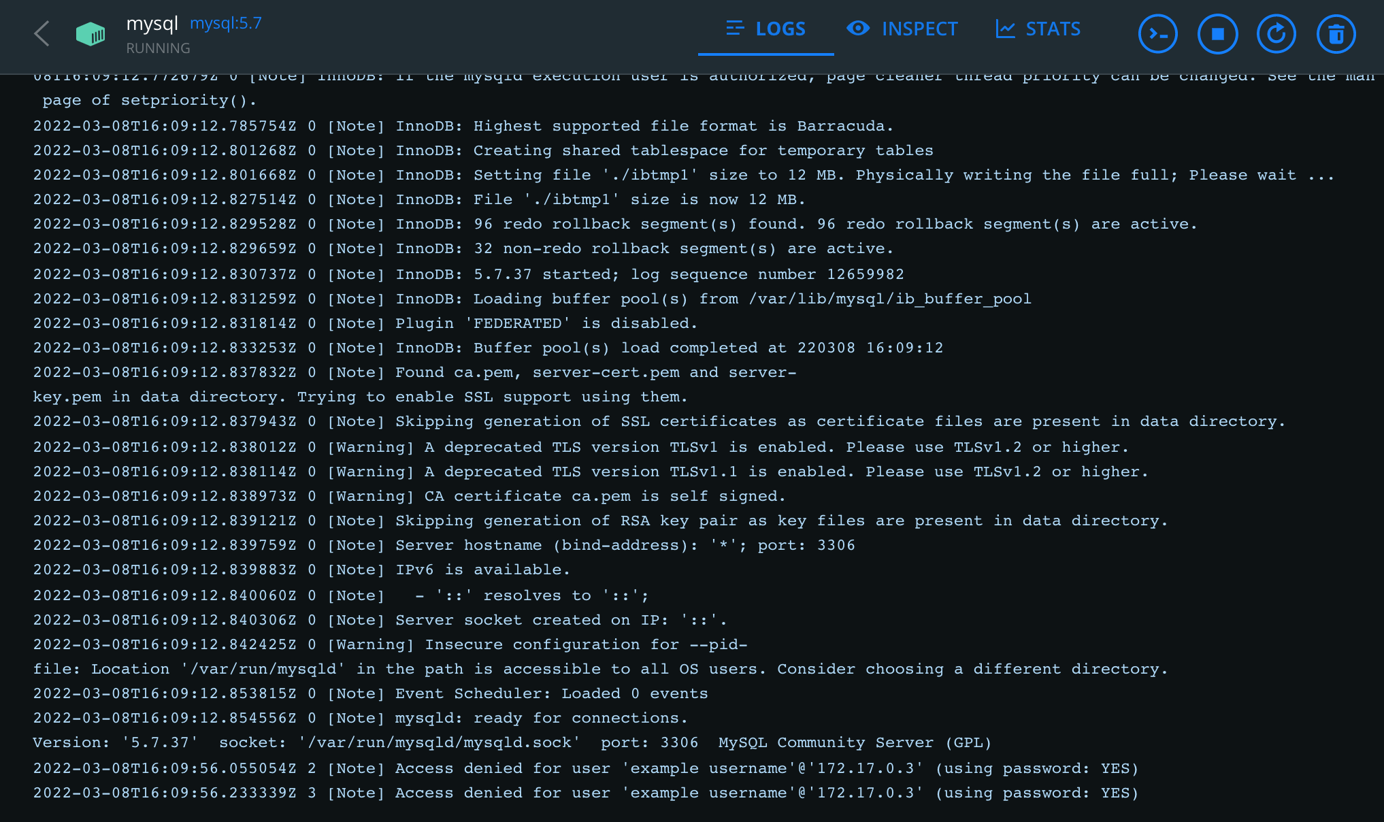Open the STATS tab
Viewport: 1384px width, 822px height.
(1038, 29)
